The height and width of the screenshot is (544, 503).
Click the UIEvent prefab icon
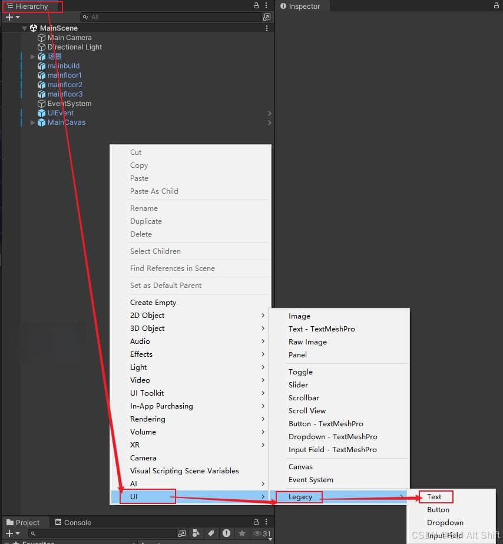[41, 113]
